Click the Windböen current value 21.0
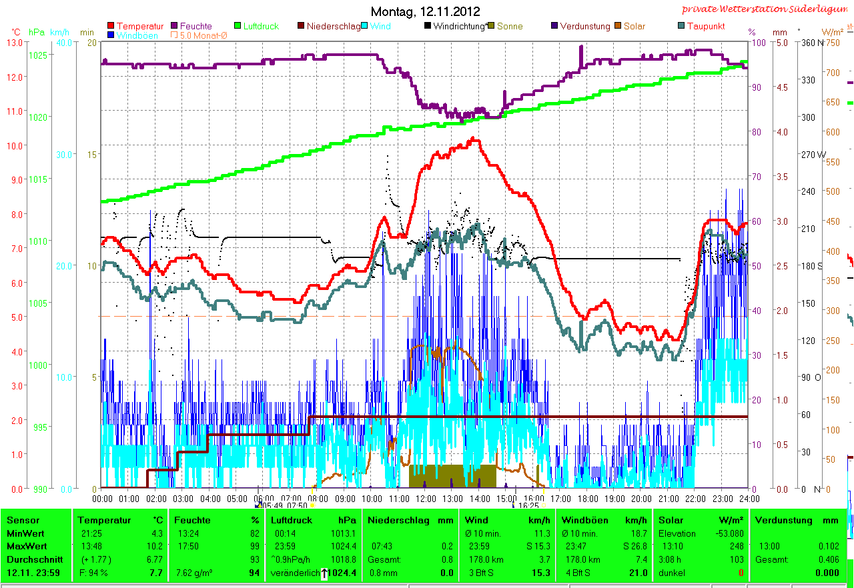The height and width of the screenshot is (588, 854). pyautogui.click(x=637, y=573)
